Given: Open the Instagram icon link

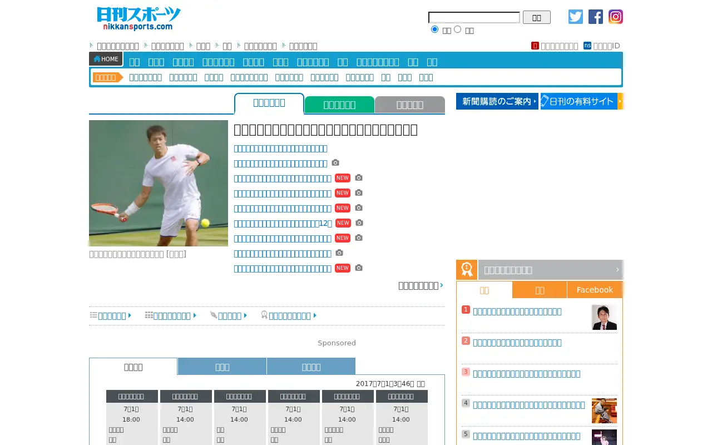Looking at the screenshot, I should pos(616,17).
